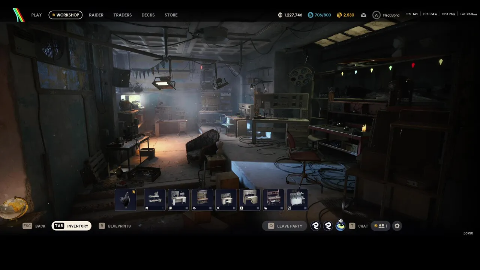This screenshot has height=270, width=480.
Task: Open the Refiner station
Action: [297, 200]
